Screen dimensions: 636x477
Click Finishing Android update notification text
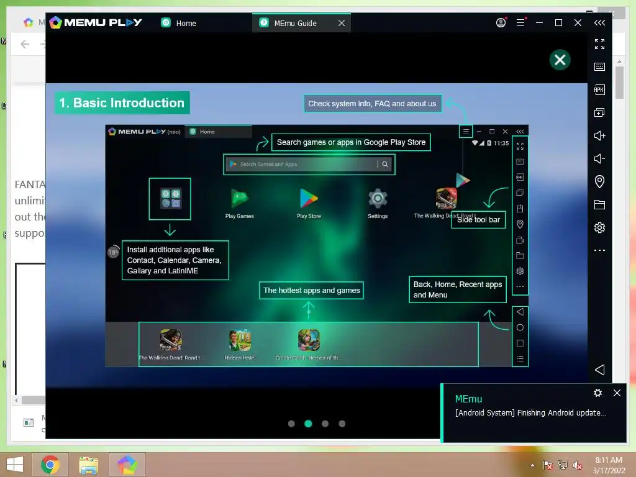[531, 412]
